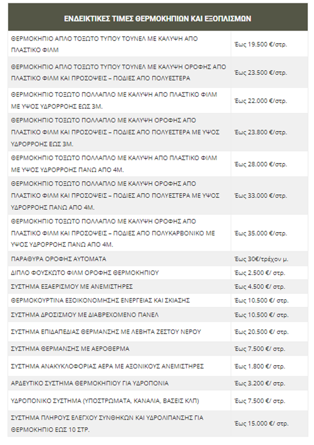Click the Έως 19.500 €/στρ. price cell

click(x=260, y=44)
